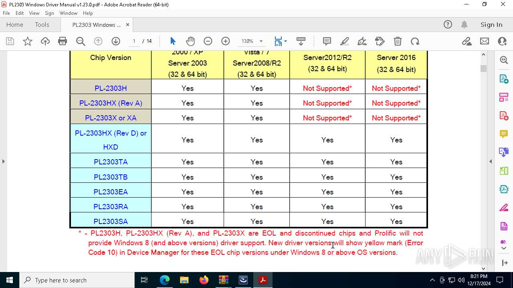Activate the Hand pan tool

(190, 41)
